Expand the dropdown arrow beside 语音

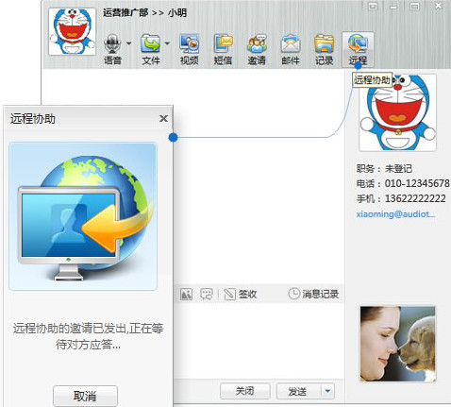pos(129,43)
